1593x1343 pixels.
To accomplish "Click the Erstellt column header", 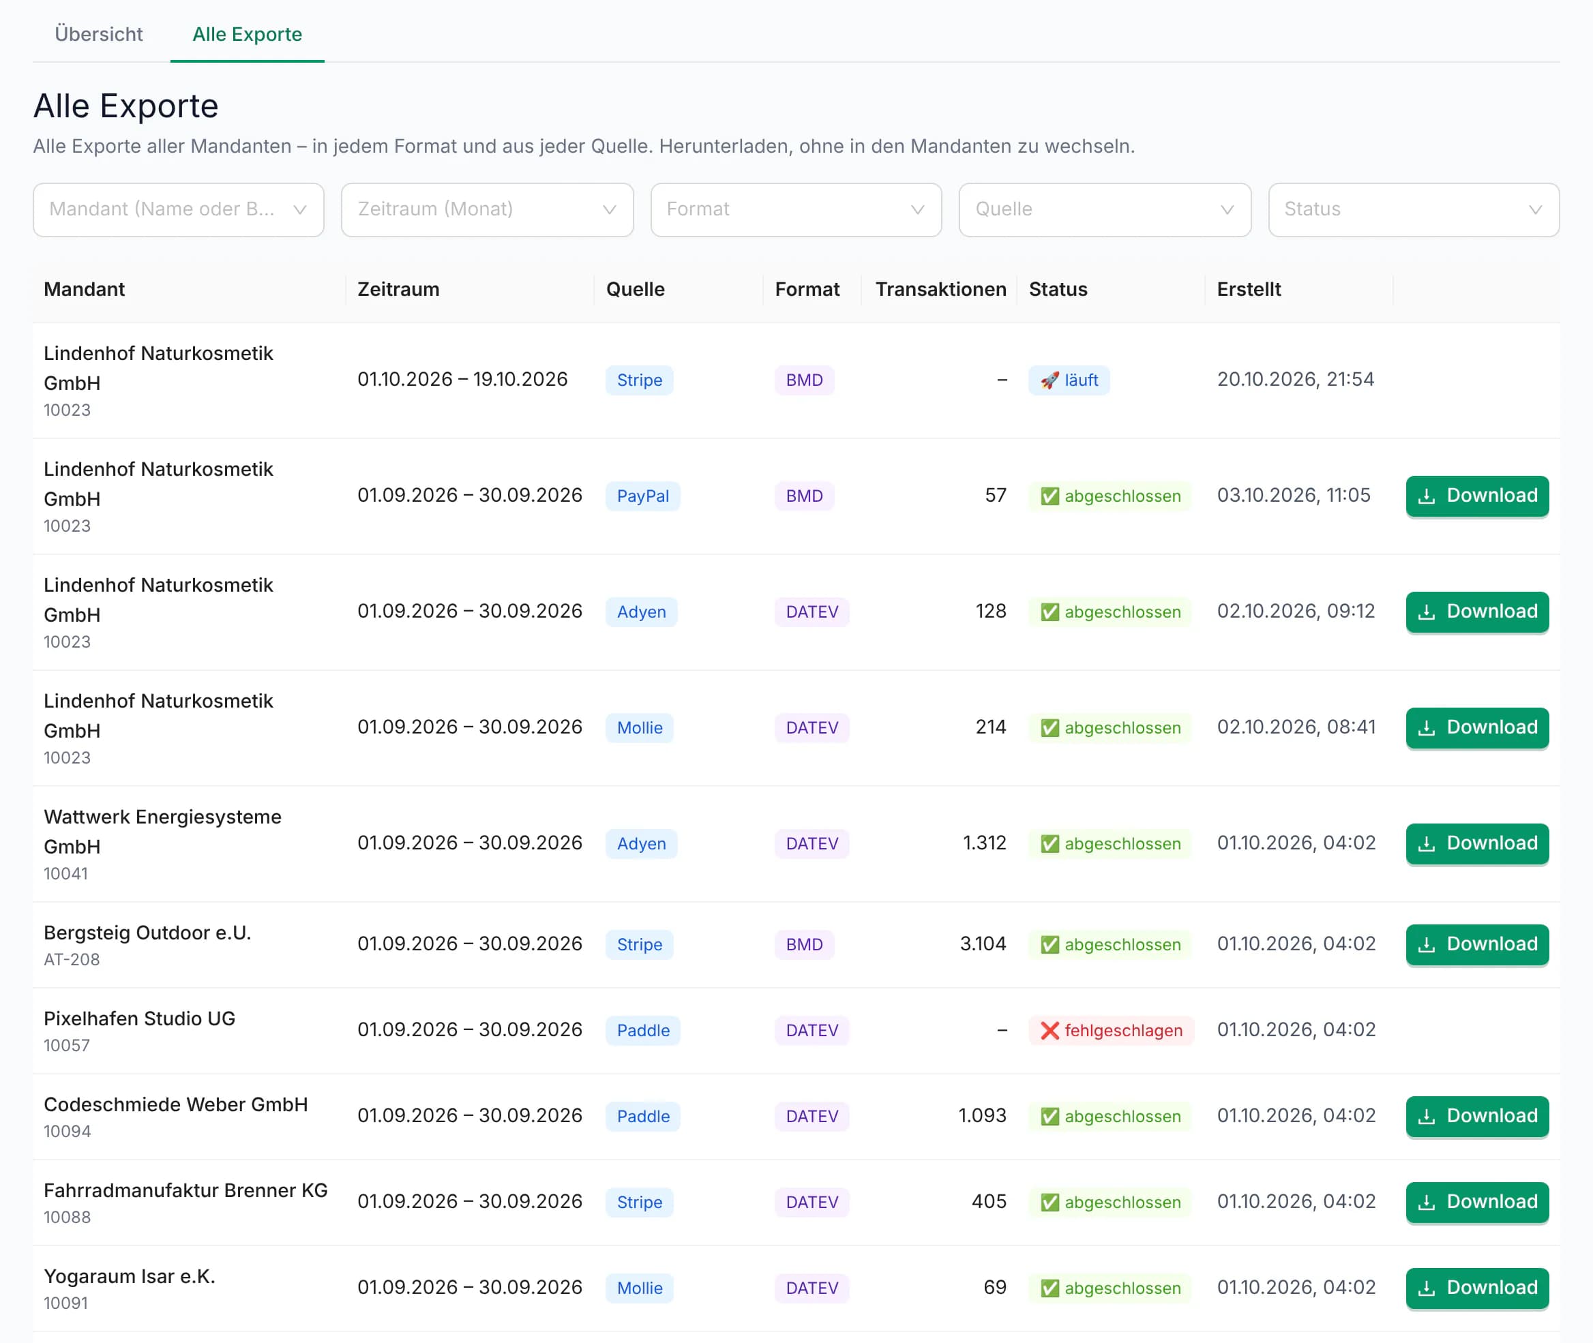I will [x=1248, y=289].
